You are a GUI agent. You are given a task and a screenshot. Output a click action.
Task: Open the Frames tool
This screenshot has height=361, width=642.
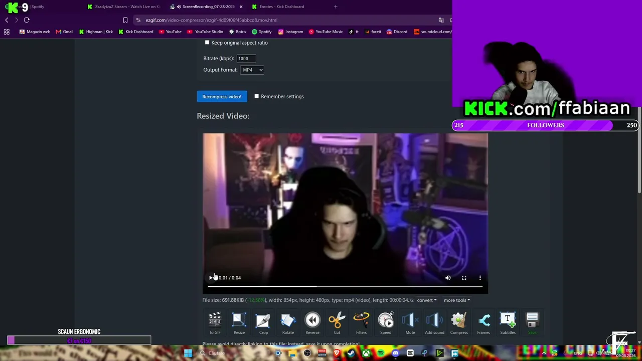[x=484, y=323]
